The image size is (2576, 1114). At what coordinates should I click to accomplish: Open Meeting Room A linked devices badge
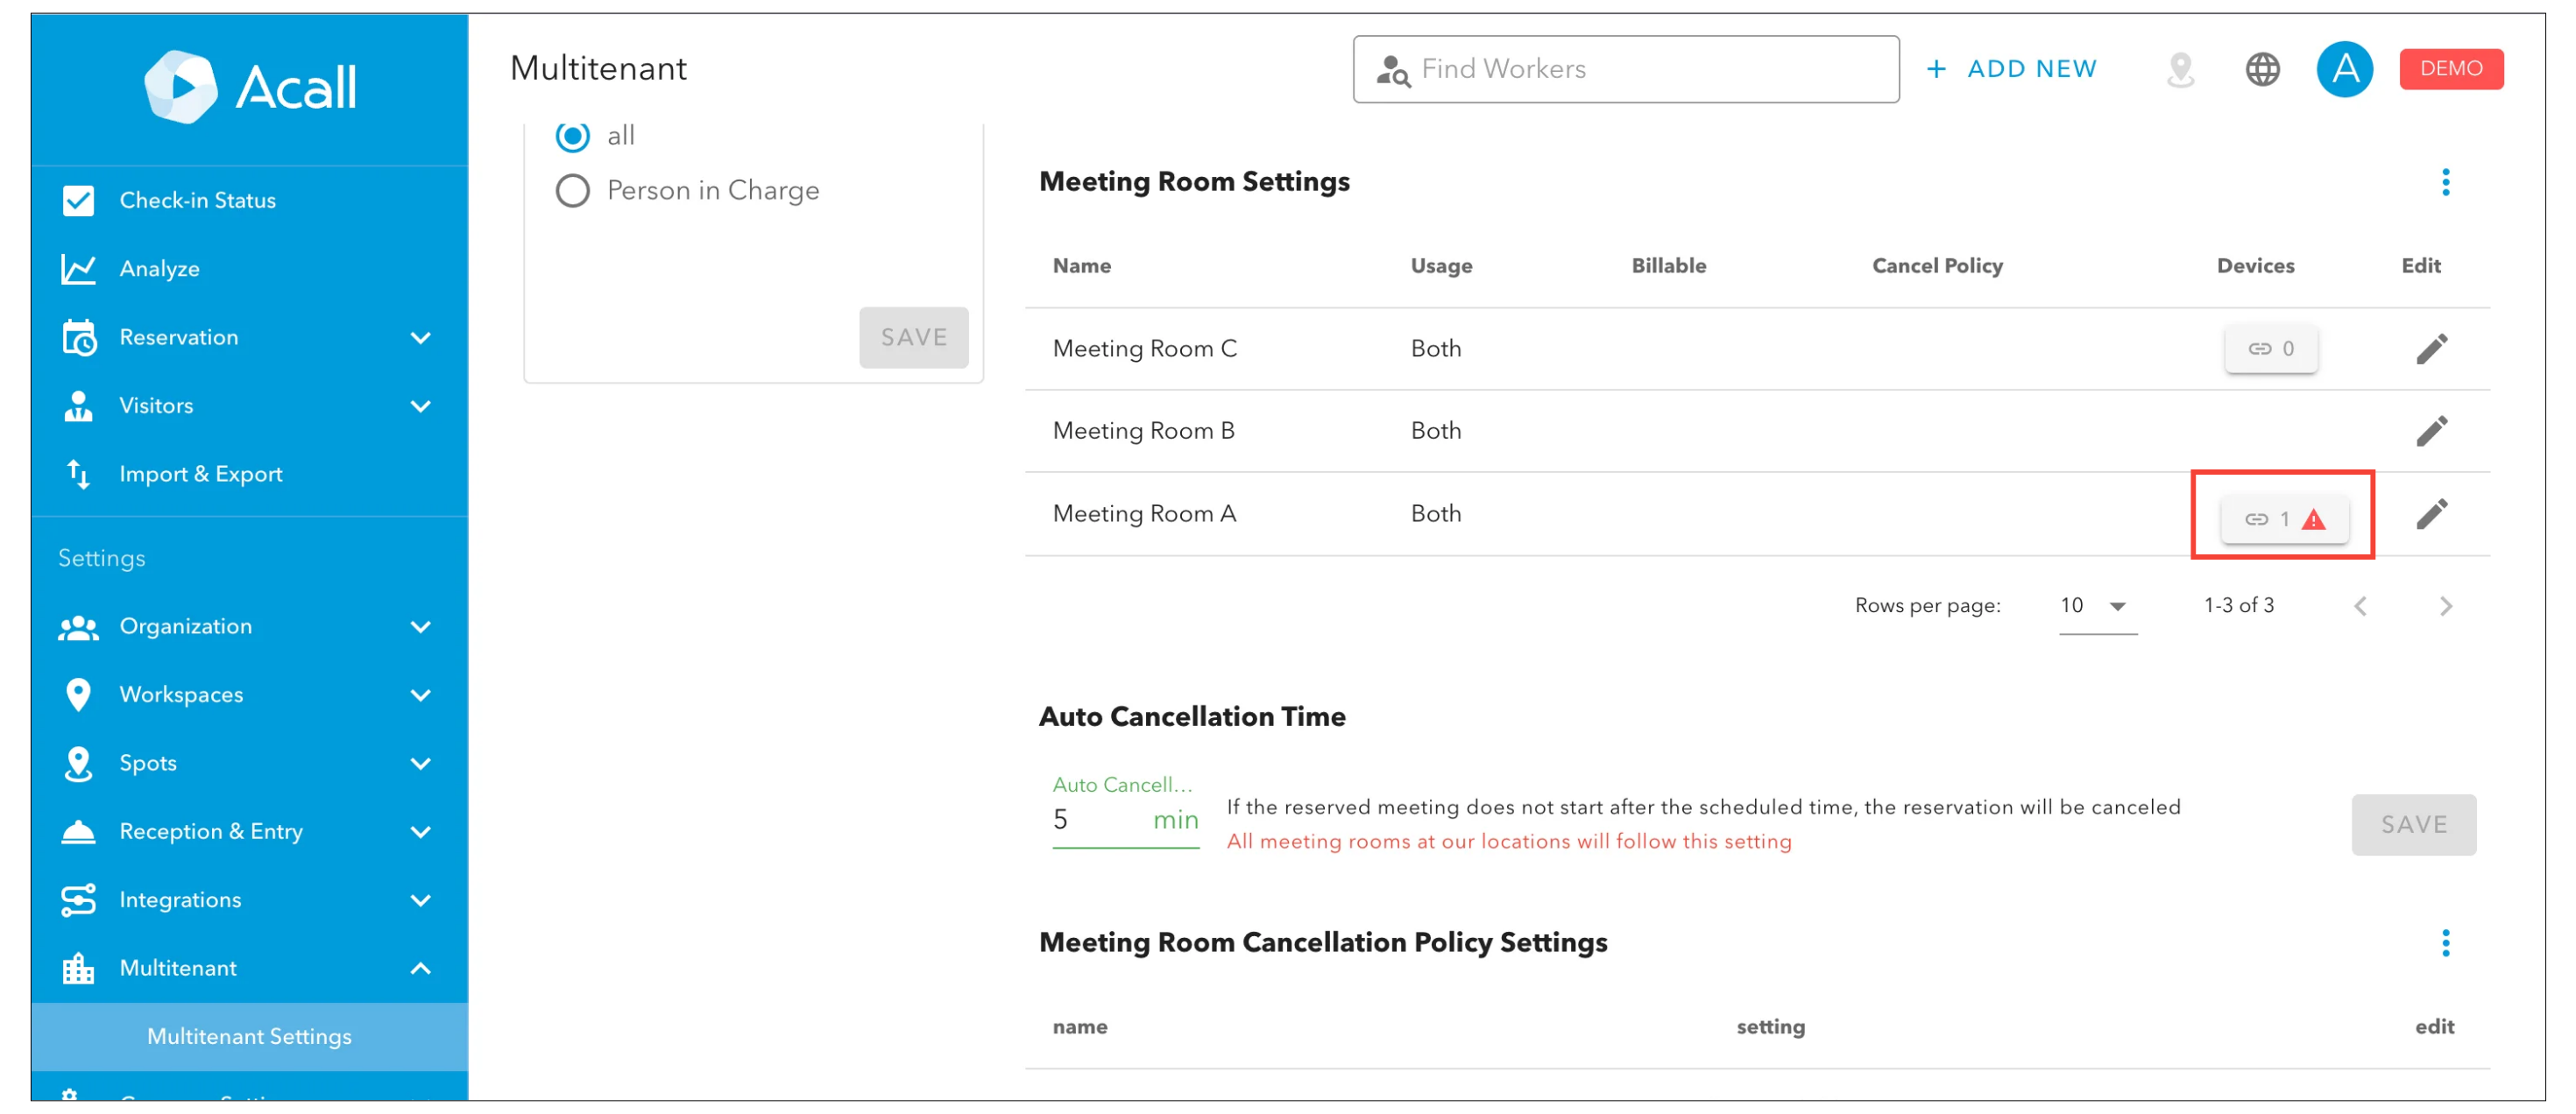click(x=2284, y=518)
